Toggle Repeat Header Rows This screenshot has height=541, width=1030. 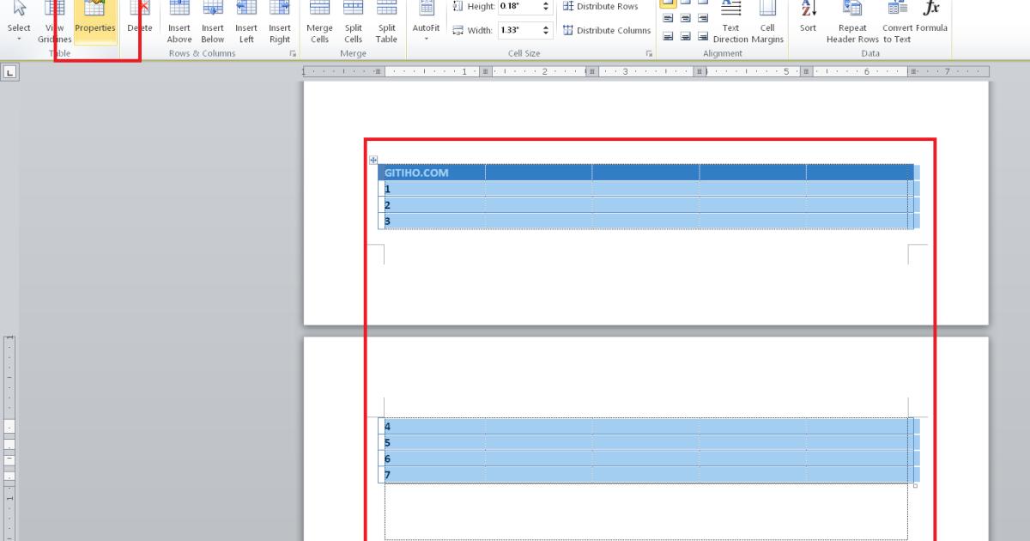852,21
